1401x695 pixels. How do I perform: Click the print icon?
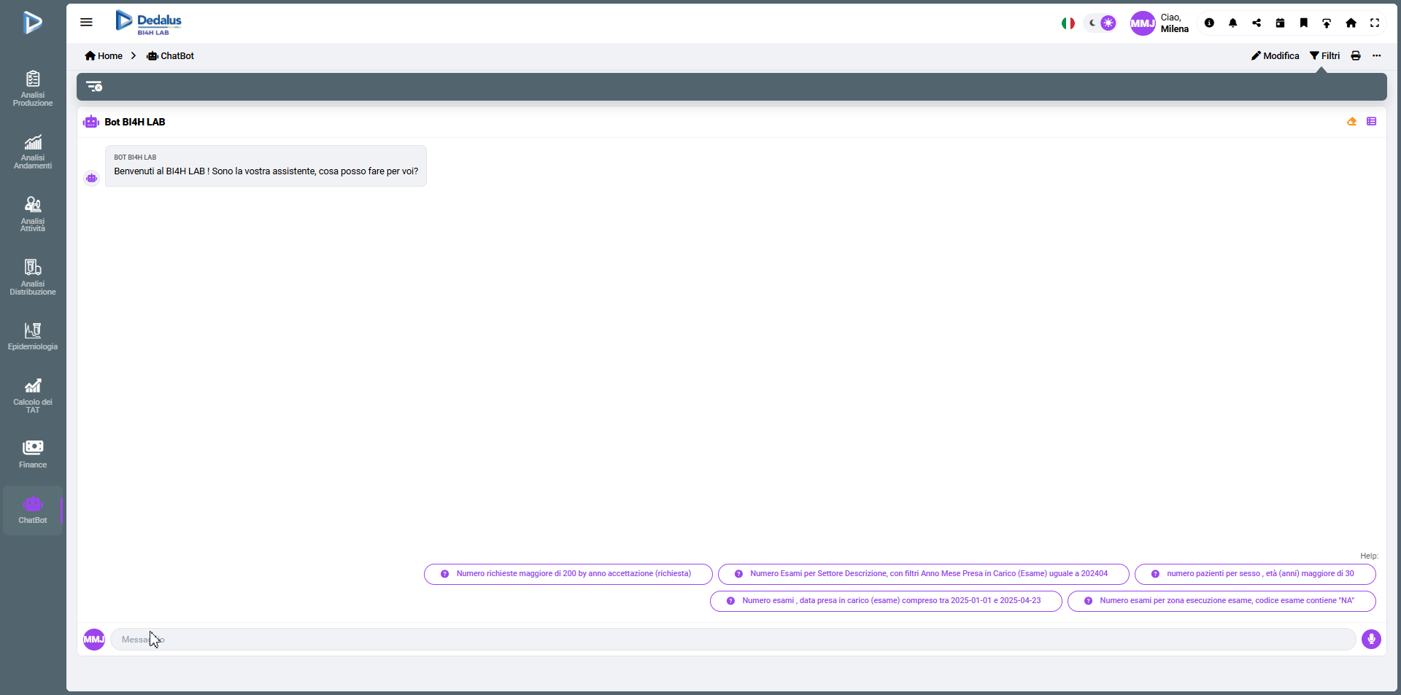pos(1355,56)
